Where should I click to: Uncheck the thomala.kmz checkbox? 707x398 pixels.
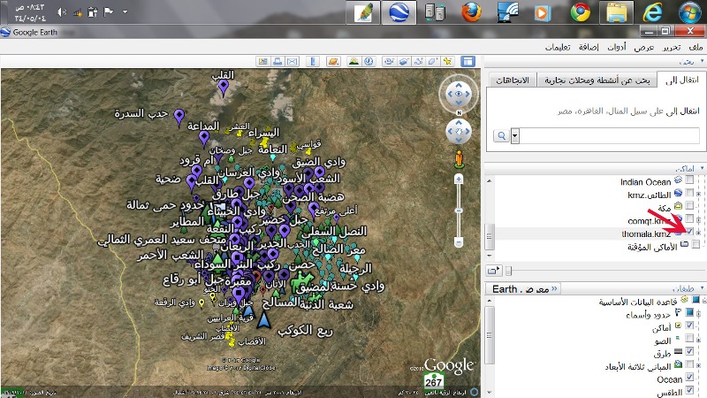tap(689, 232)
